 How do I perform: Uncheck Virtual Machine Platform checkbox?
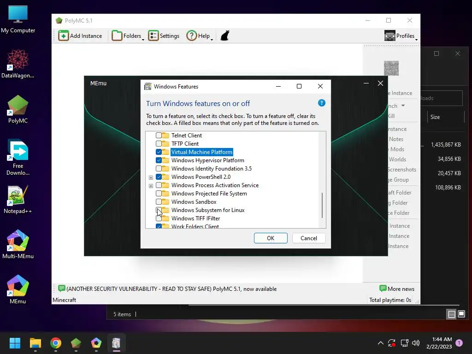159,152
